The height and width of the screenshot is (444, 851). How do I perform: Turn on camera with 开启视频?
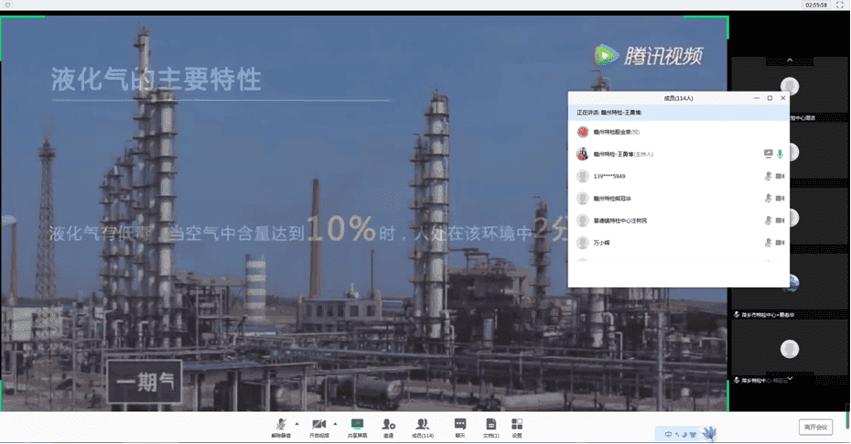(x=319, y=428)
